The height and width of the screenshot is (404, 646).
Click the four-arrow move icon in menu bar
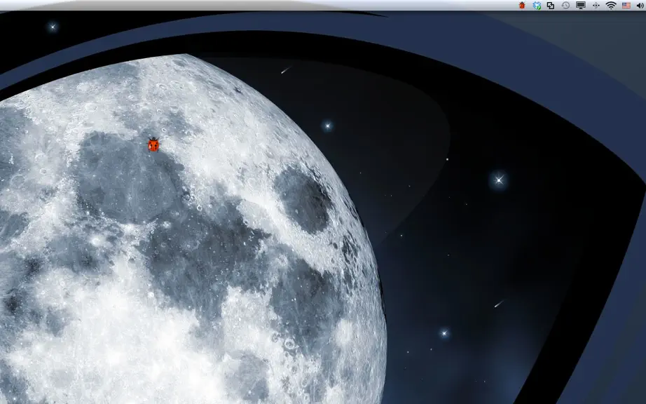pyautogui.click(x=596, y=6)
